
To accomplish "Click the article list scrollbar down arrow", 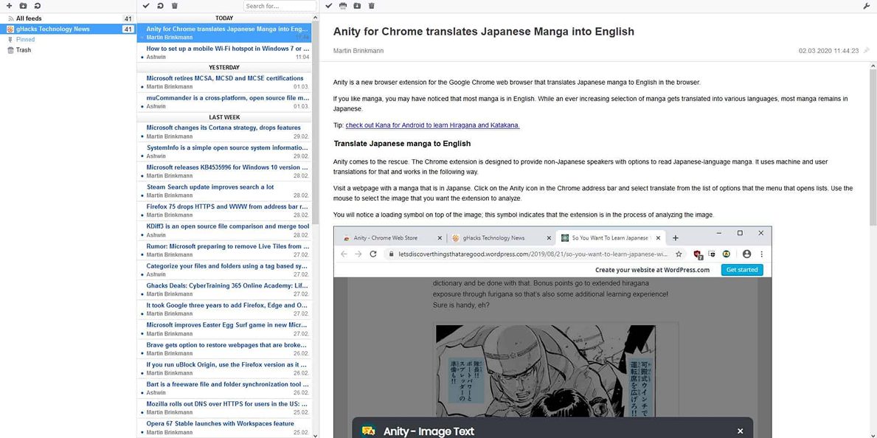I will pos(315,434).
